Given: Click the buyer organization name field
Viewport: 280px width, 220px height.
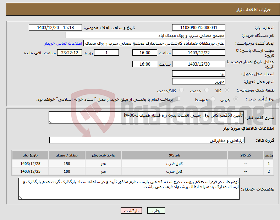Looking at the screenshot, I should pyautogui.click(x=146, y=35).
